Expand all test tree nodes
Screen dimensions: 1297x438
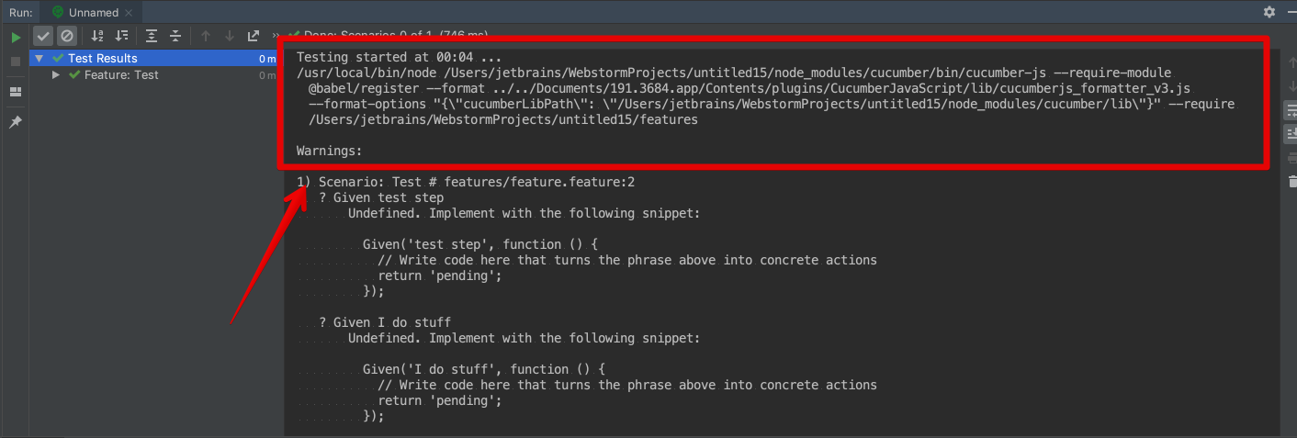(x=152, y=36)
